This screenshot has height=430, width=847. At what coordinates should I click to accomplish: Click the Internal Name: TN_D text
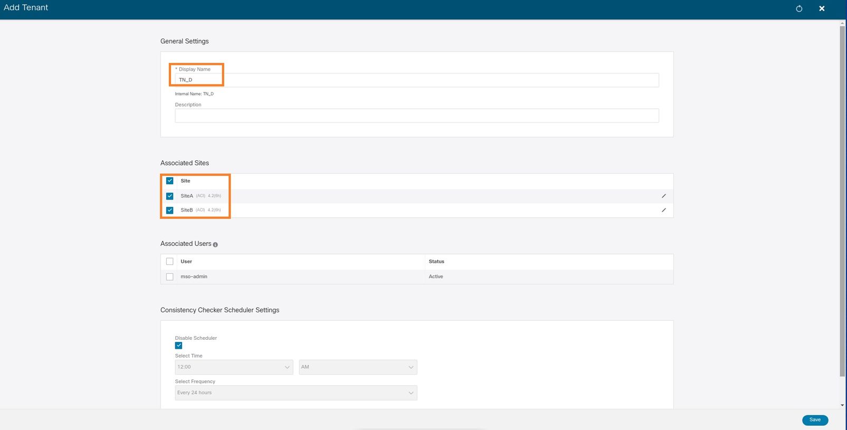pos(194,94)
